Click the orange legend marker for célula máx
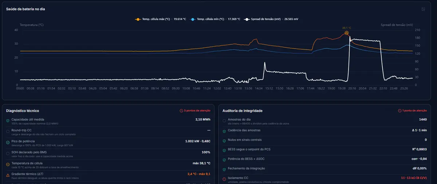Viewport: 437px width, 184px height. click(x=138, y=19)
